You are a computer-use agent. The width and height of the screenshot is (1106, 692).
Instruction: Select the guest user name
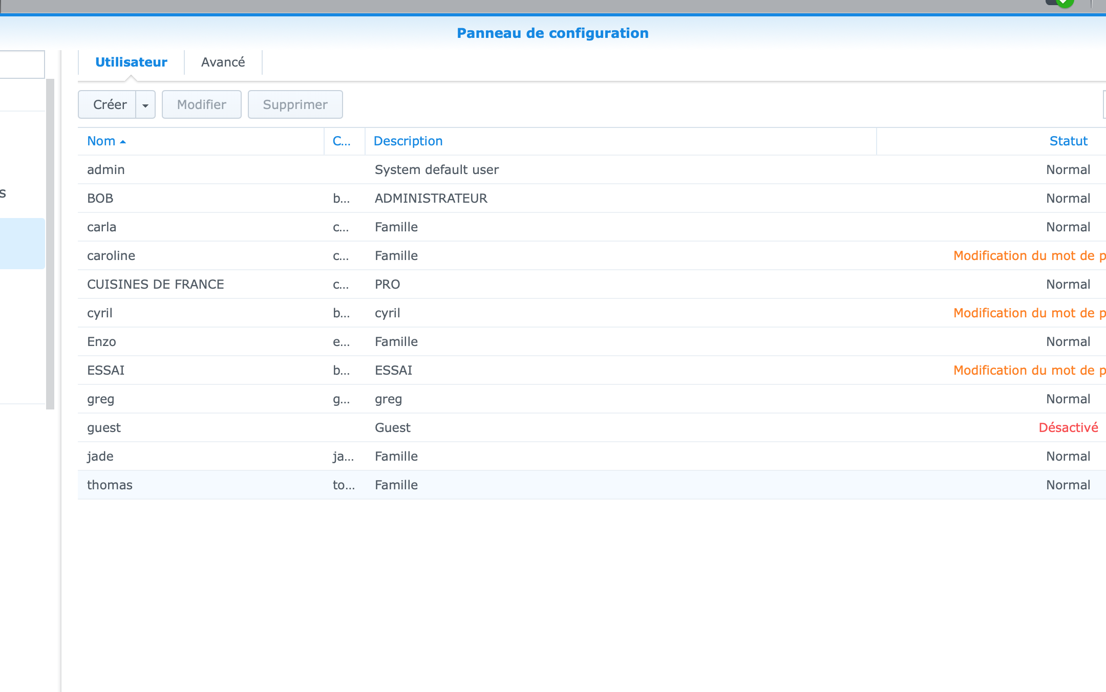click(104, 428)
